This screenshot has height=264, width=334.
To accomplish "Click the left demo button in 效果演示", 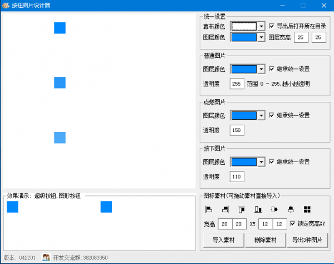I will [x=13, y=207].
